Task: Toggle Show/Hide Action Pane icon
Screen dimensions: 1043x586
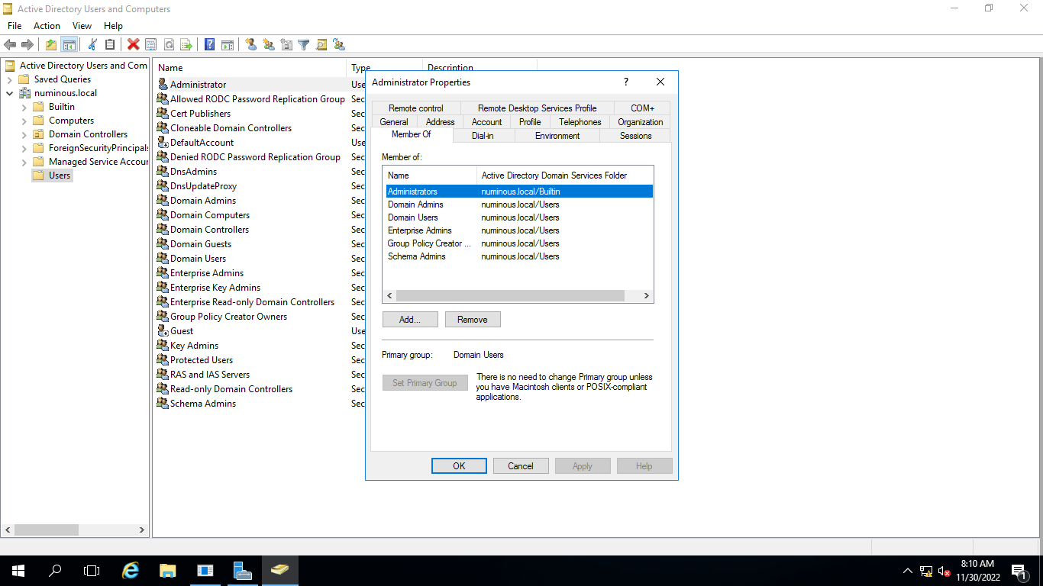Action: [x=227, y=45]
